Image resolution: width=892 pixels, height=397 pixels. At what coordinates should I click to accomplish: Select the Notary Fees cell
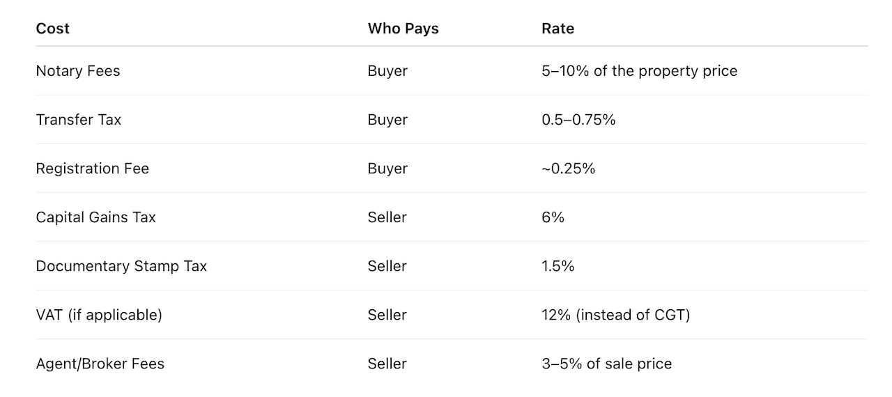[x=78, y=71]
